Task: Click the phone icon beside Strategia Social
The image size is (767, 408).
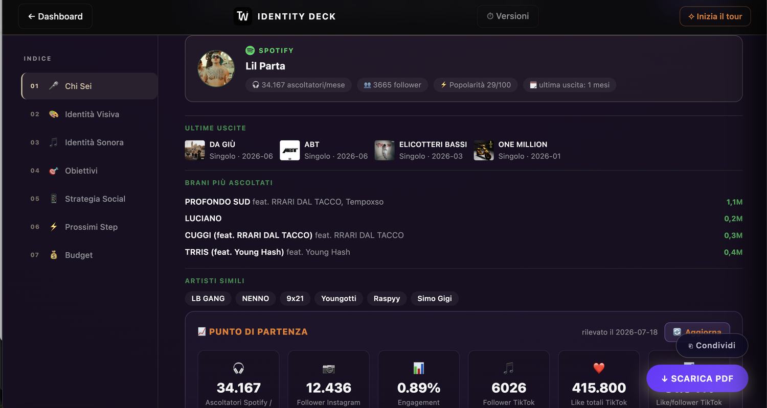Action: 54,199
